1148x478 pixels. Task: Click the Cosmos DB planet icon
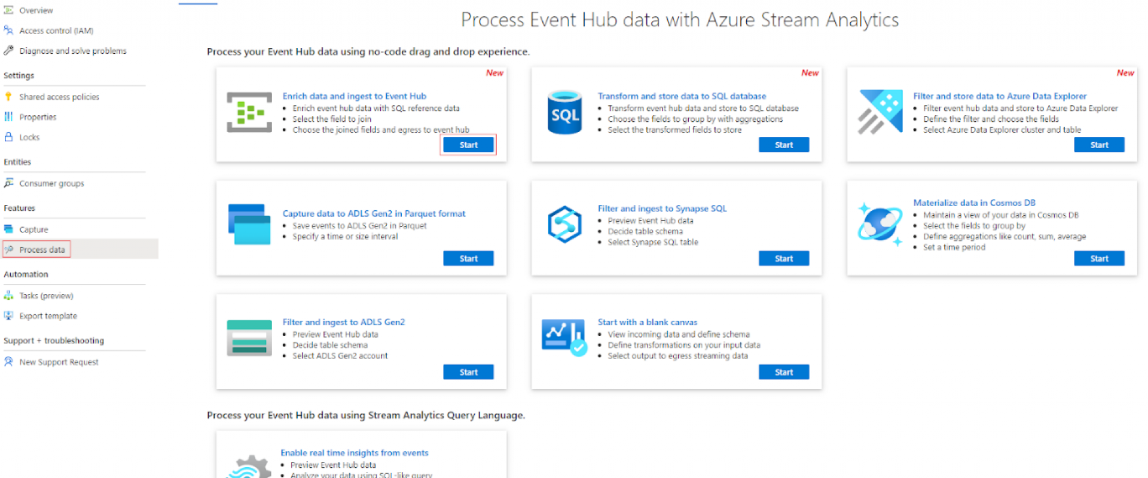click(880, 225)
